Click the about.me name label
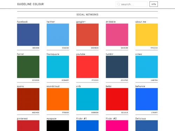This screenshot has width=175, height=131. click(x=141, y=22)
